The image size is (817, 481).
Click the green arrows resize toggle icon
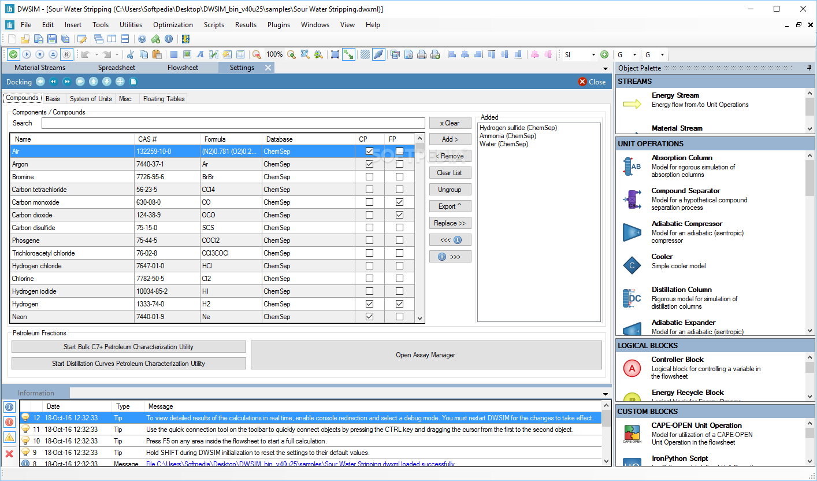point(348,54)
